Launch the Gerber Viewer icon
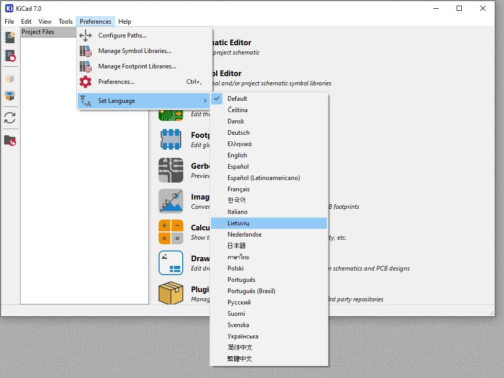 coord(171,170)
